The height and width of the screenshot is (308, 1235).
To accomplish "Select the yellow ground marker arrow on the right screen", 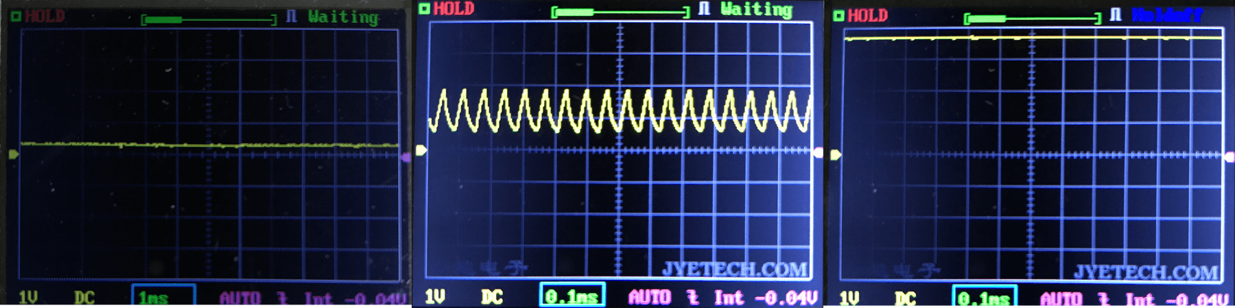I will pos(835,155).
